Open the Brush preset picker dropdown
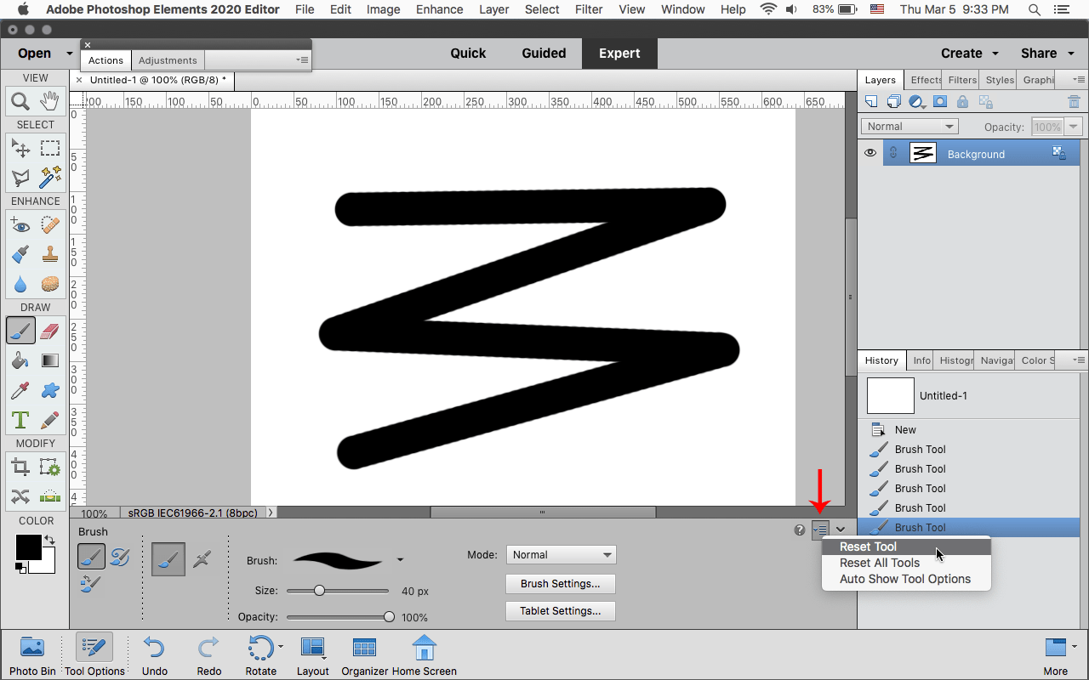1089x680 pixels. (x=400, y=559)
